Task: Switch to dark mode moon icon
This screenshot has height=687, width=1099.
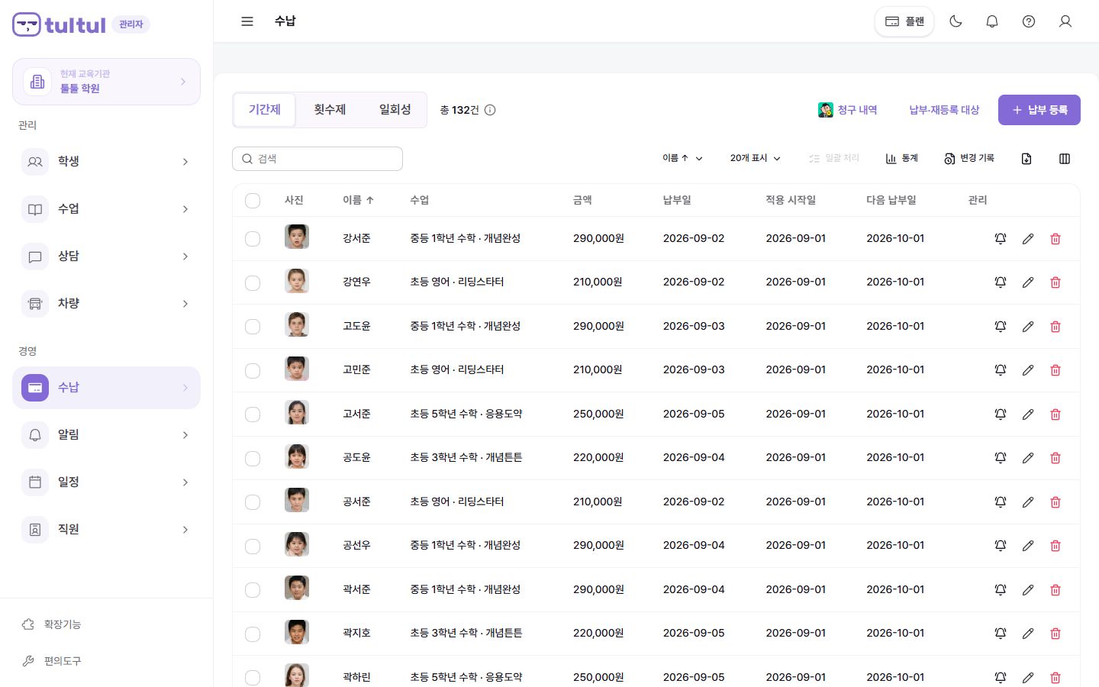Action: (x=956, y=21)
